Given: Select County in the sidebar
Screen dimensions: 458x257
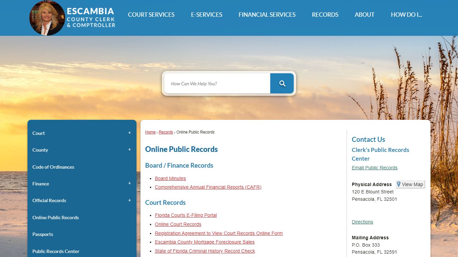Looking at the screenshot, I should pos(40,150).
